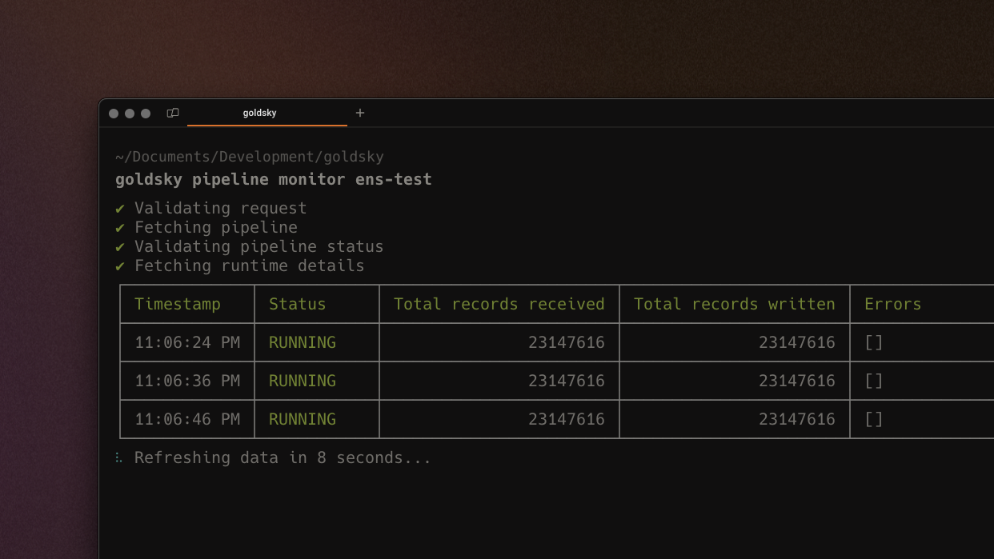The height and width of the screenshot is (559, 994).
Task: Click the minimize window dot
Action: coord(130,114)
